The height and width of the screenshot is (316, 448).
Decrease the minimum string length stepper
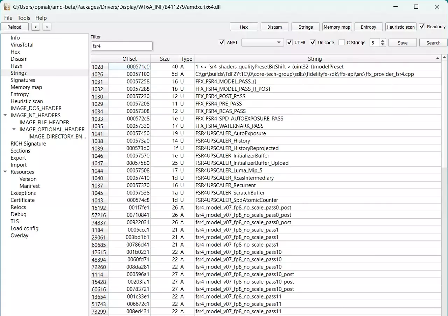383,45
